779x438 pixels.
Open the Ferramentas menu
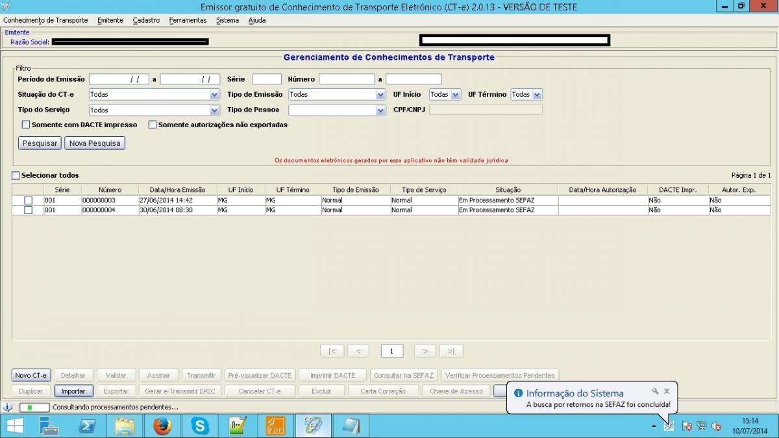tap(188, 20)
